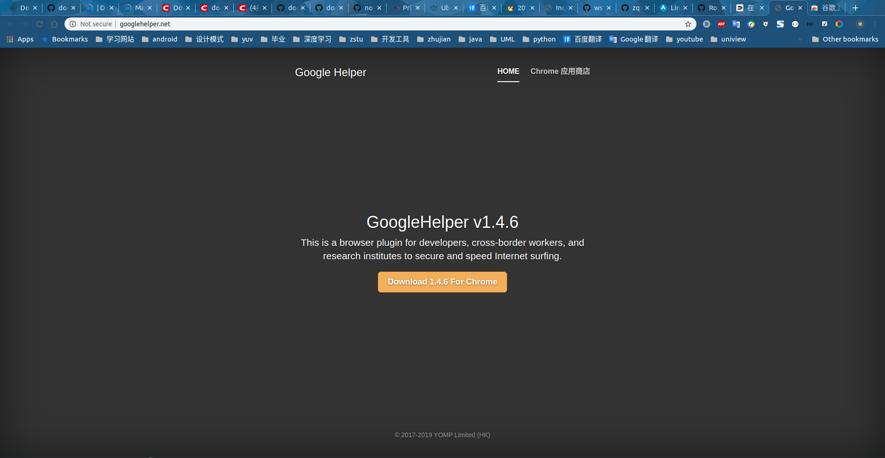This screenshot has width=885, height=458.
Task: Open the Chrome 应用商店 link
Action: [x=560, y=71]
